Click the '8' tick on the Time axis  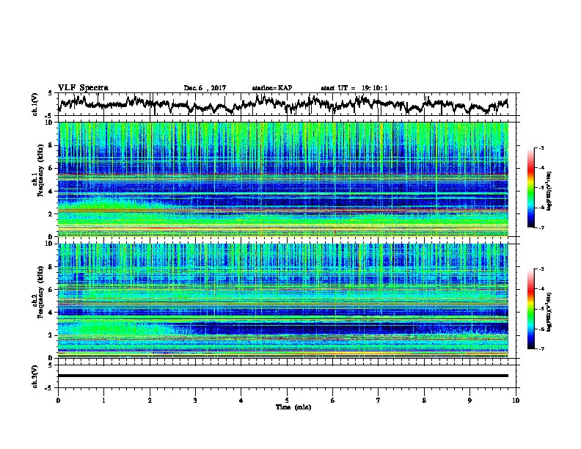[x=424, y=401]
